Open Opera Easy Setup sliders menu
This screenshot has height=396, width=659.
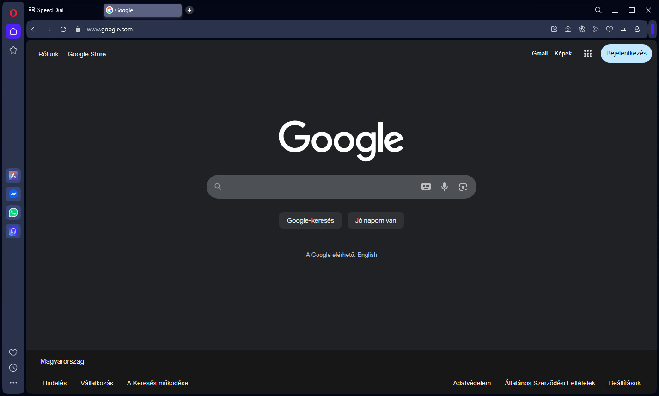pyautogui.click(x=623, y=29)
